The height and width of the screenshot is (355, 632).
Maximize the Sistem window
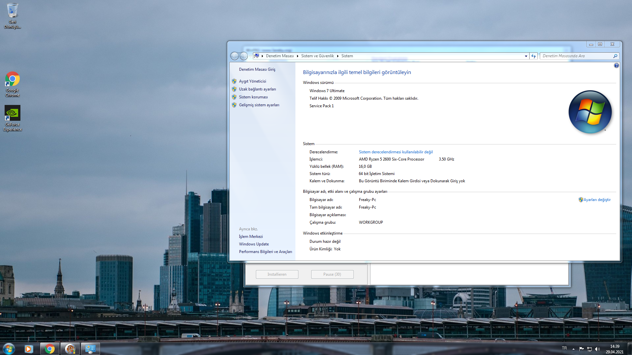click(600, 44)
